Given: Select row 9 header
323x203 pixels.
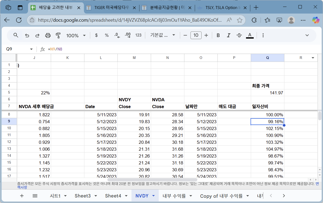Looking at the screenshot, I should tap(9, 121).
